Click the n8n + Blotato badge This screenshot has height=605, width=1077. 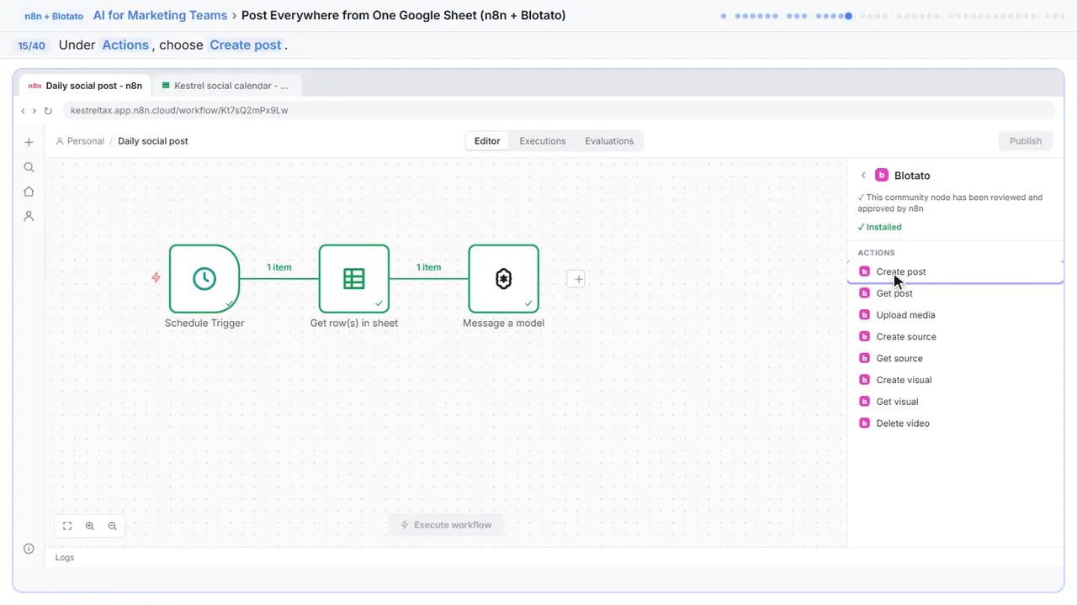(54, 16)
